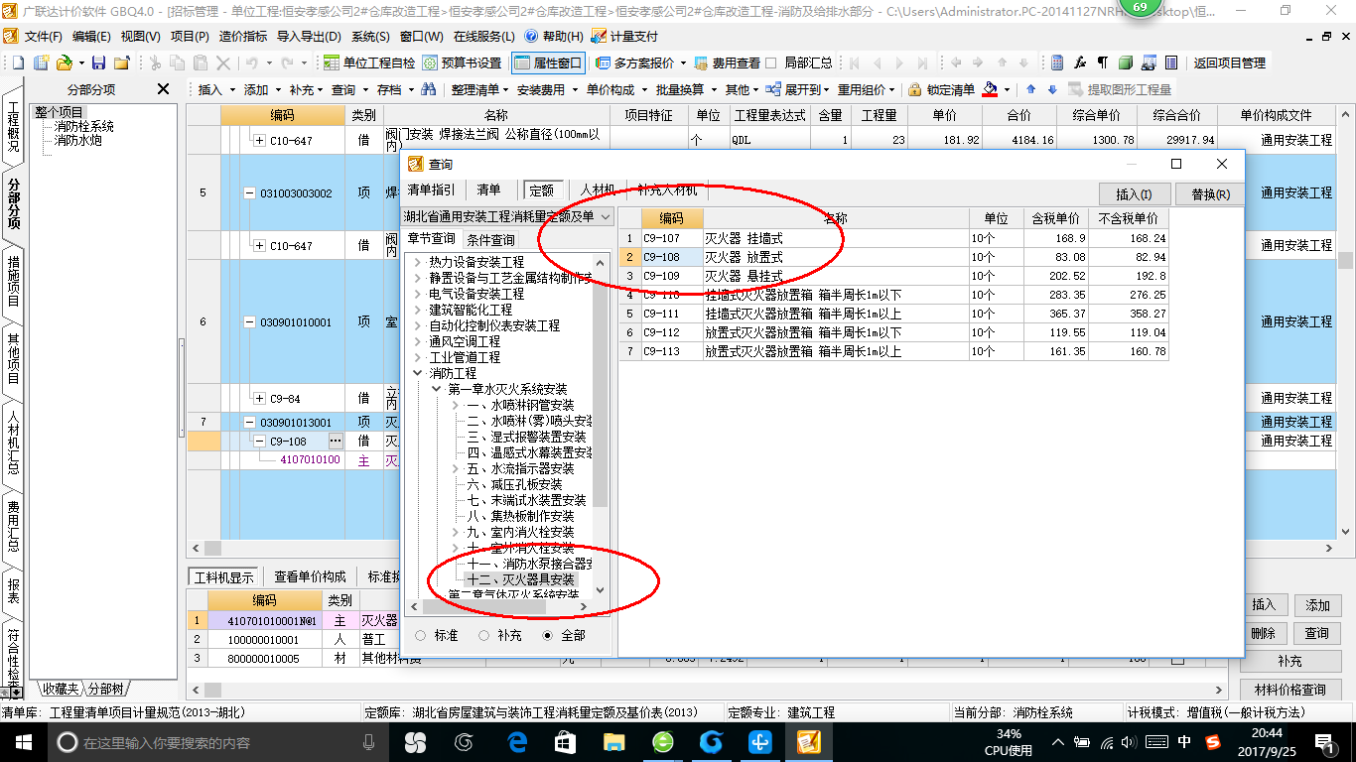Open the 湖北省通用安装工程 quota library dropdown
The height and width of the screenshot is (762, 1356).
click(607, 216)
